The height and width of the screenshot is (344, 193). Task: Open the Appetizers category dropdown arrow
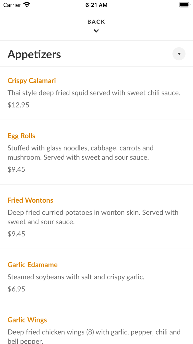(x=179, y=54)
